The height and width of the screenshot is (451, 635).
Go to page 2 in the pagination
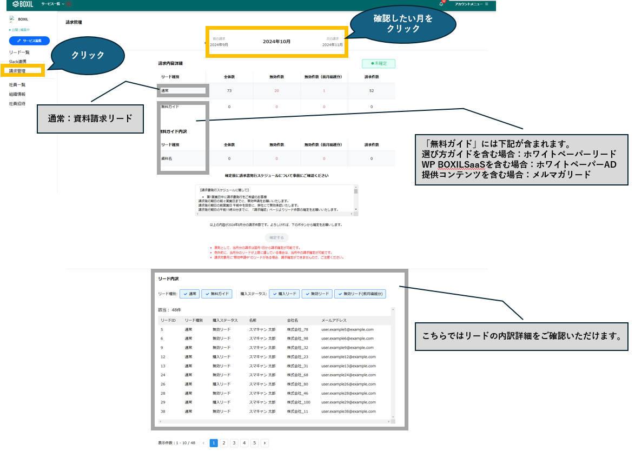click(224, 442)
